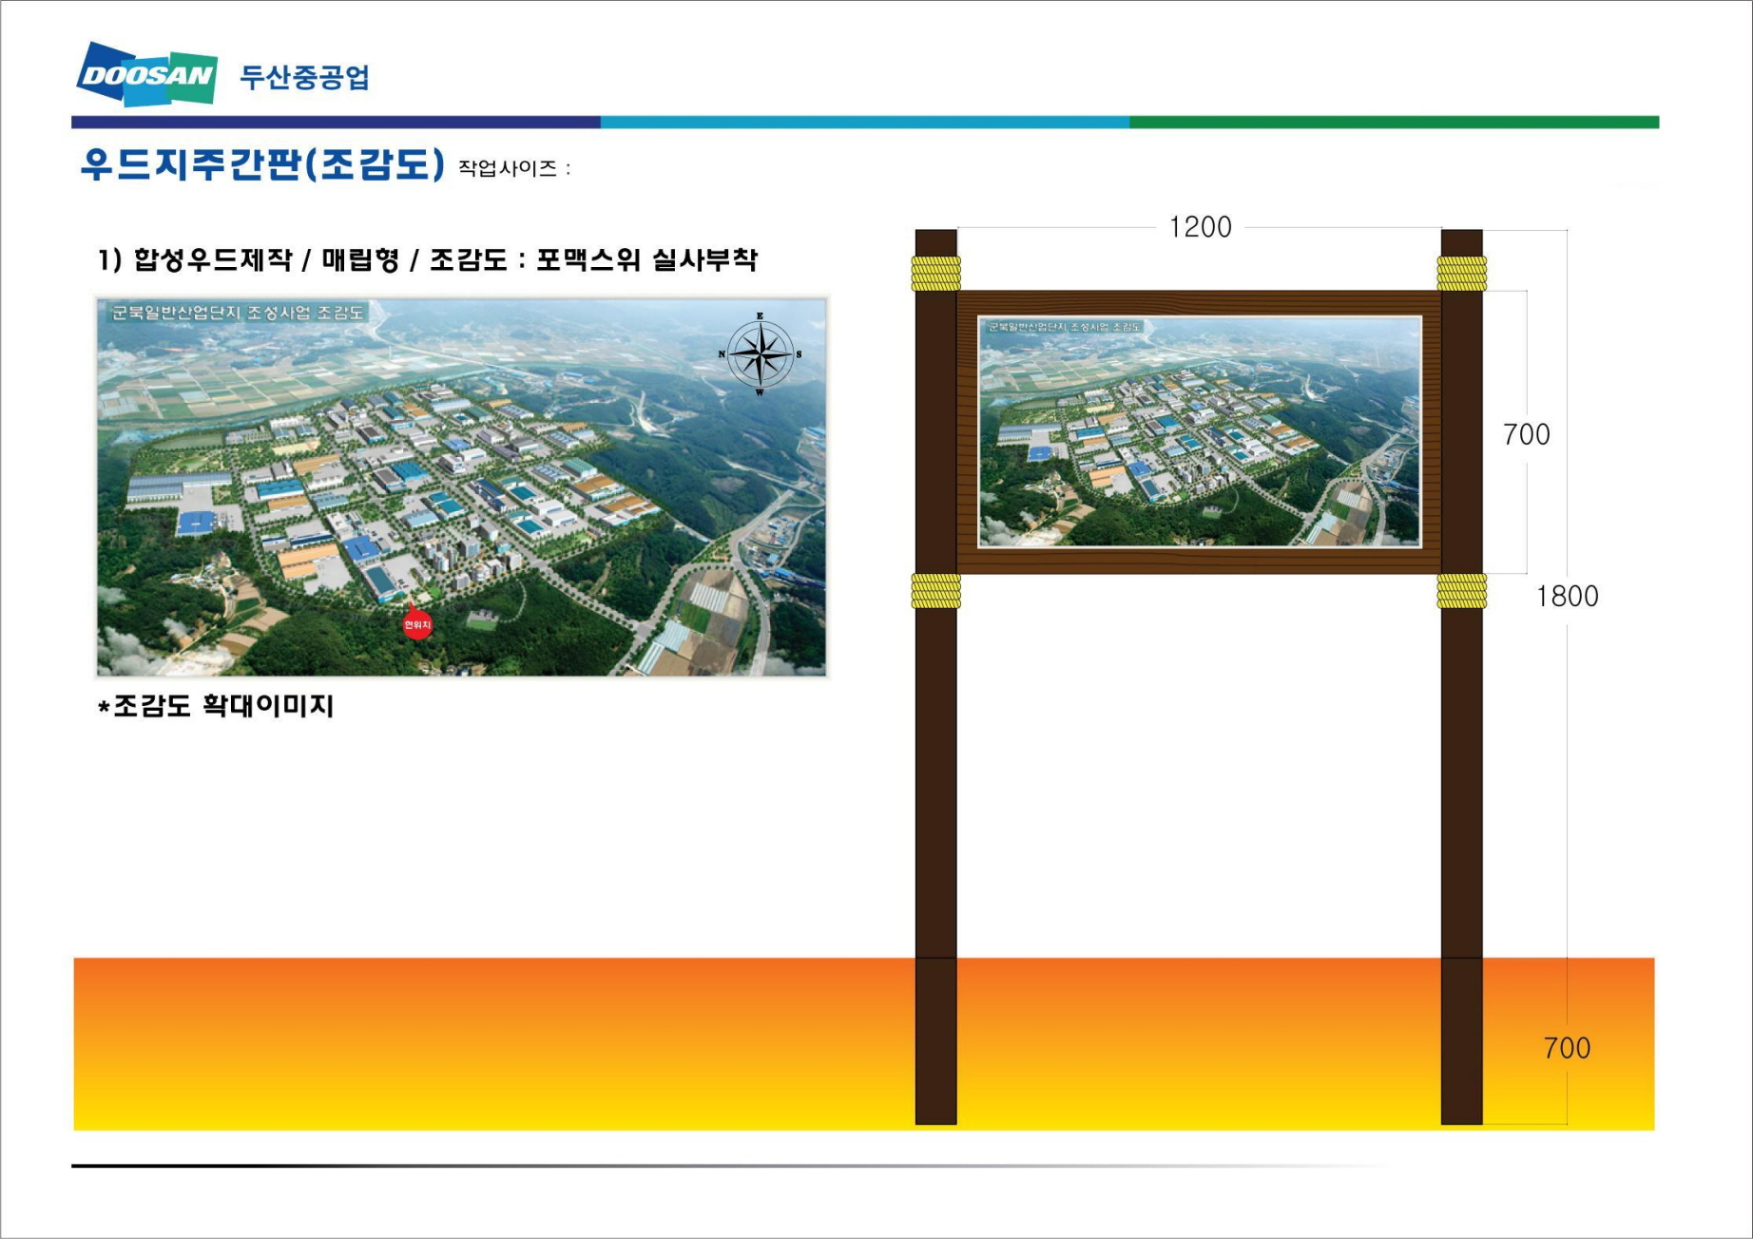Click the Doosan logo
Image resolution: width=1753 pixels, height=1239 pixels.
(147, 74)
